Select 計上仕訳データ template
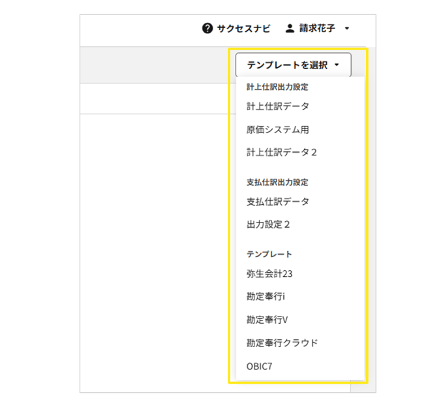 click(278, 106)
